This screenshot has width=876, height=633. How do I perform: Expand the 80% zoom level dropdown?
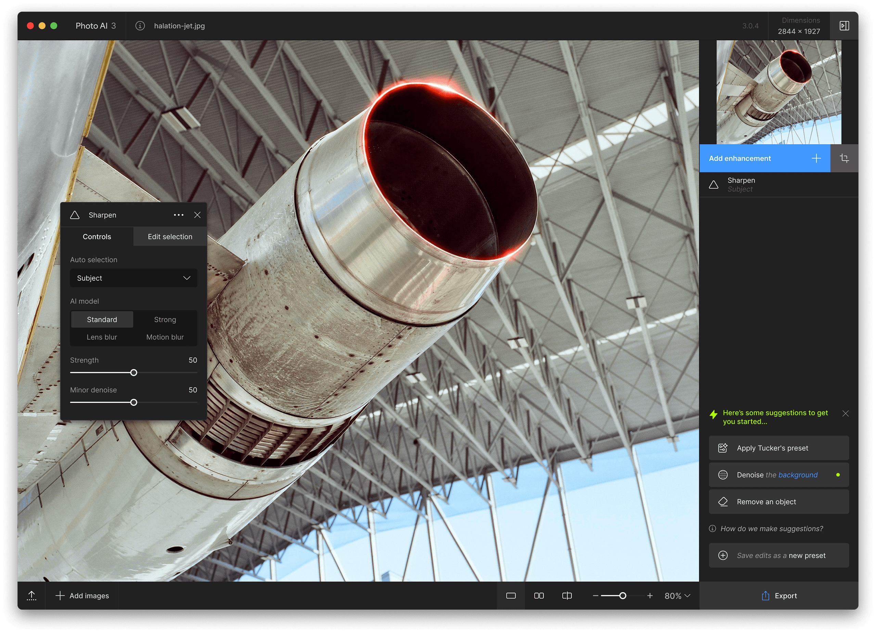[677, 596]
